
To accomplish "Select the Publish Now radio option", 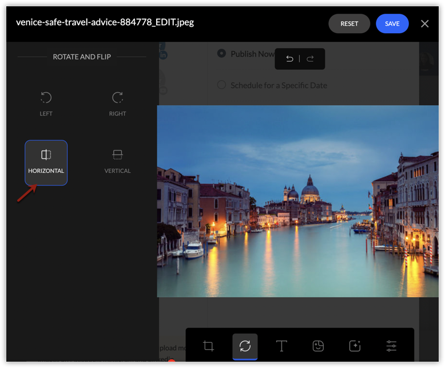I will [221, 53].
